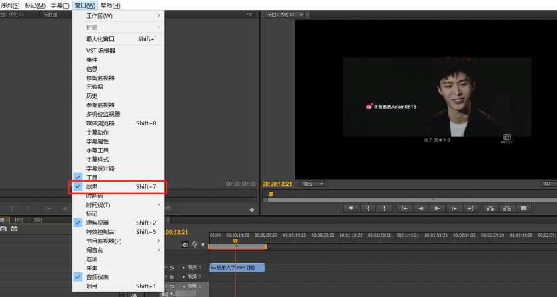557x297 pixels.
Task: Uncheck 音频仪表 in the Window menu
Action: 97,277
